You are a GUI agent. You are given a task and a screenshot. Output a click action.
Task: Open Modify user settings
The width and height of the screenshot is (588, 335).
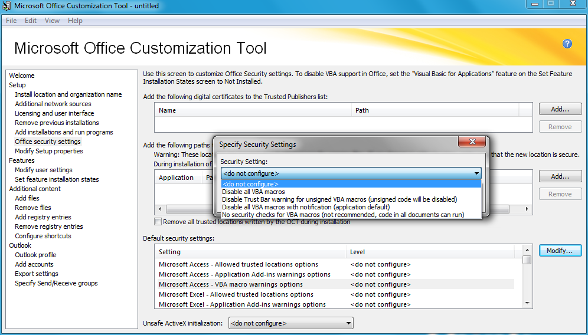click(x=44, y=170)
